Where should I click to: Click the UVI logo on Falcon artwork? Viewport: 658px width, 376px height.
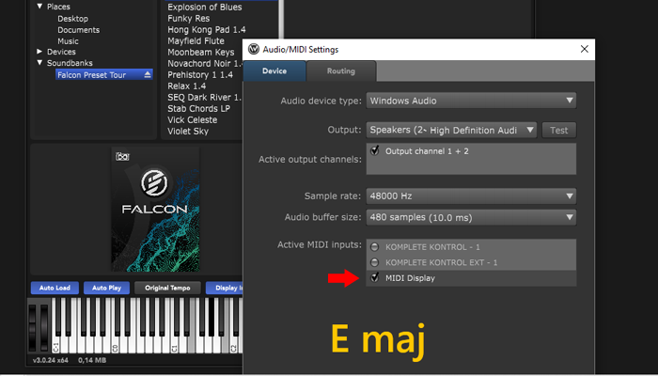122,157
